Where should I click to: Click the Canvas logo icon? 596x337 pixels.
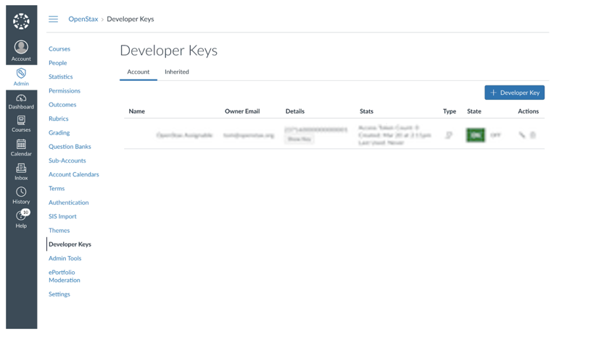21,21
